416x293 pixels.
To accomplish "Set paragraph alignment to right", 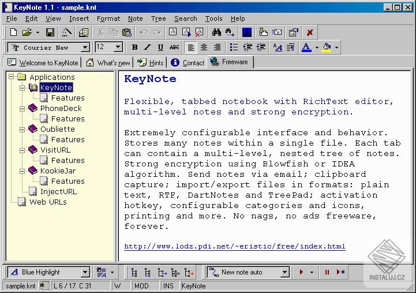I will tap(218, 47).
